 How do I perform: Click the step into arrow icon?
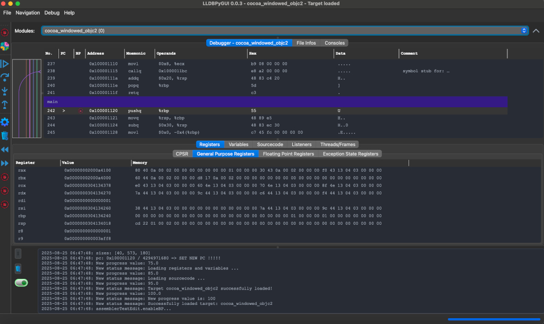[5, 91]
